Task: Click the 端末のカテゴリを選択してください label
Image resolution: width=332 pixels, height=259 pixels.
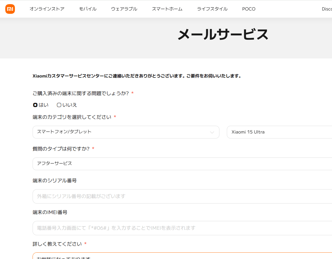Action: tap(72, 117)
